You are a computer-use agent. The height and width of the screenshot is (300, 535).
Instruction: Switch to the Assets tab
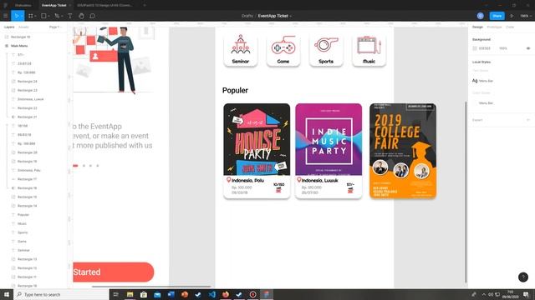coord(23,27)
